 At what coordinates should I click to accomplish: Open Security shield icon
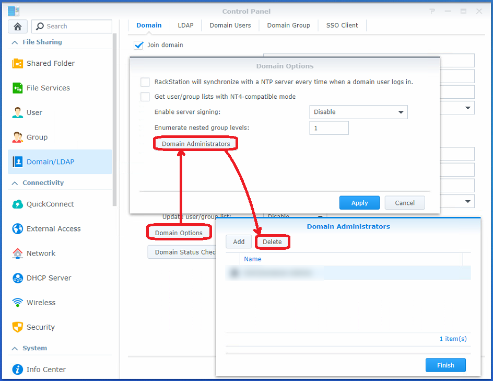18,327
